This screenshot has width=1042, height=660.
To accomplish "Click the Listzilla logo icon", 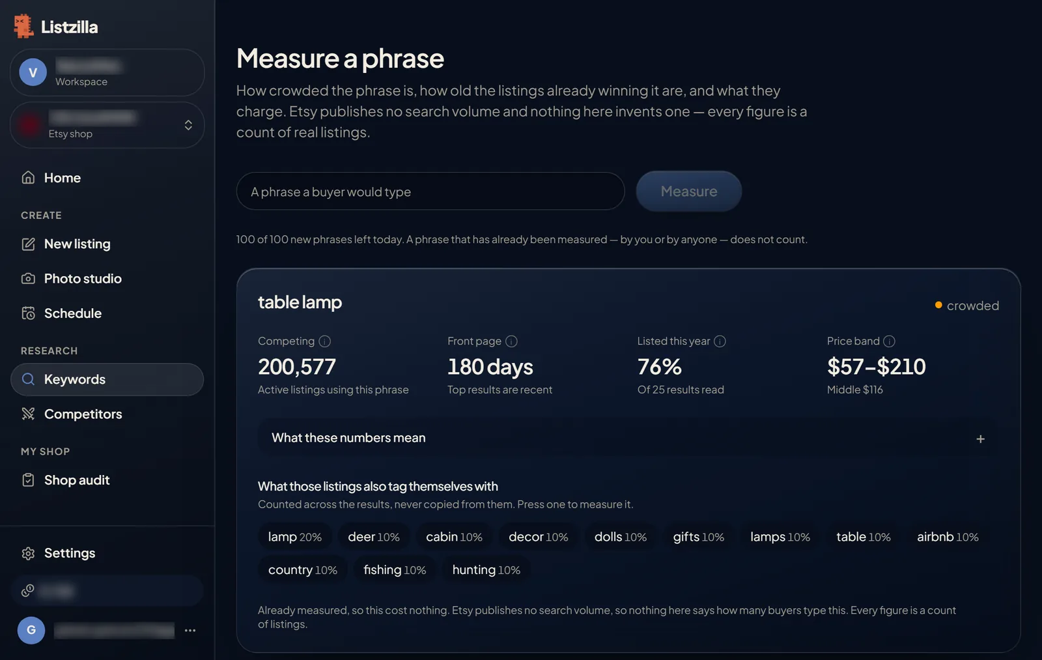I will pos(23,26).
